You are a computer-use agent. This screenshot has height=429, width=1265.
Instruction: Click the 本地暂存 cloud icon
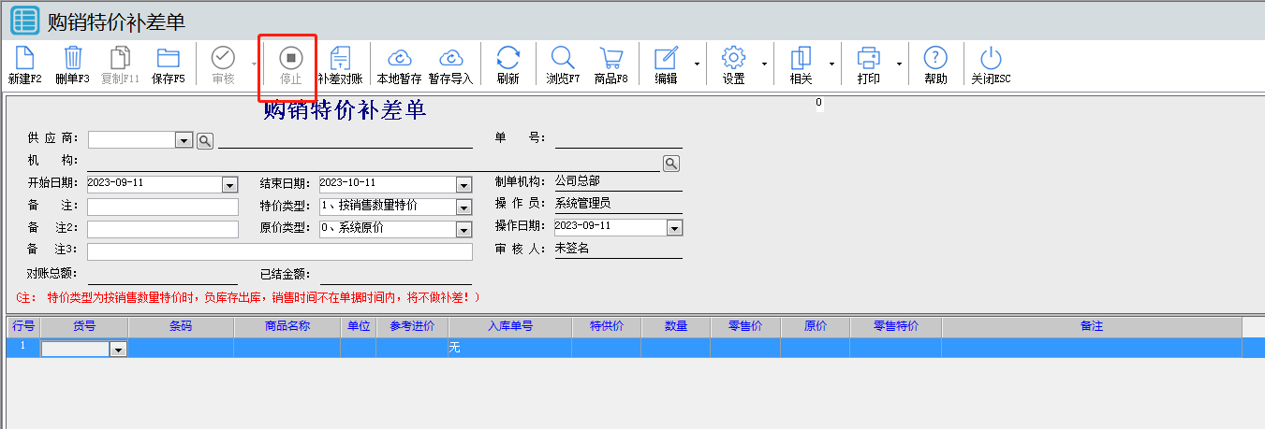coord(399,58)
